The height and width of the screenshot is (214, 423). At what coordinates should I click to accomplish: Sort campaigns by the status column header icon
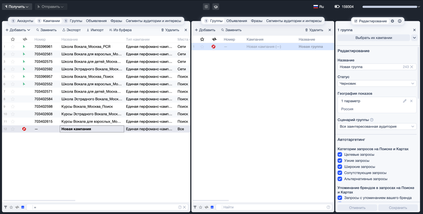pyautogui.click(x=25, y=39)
